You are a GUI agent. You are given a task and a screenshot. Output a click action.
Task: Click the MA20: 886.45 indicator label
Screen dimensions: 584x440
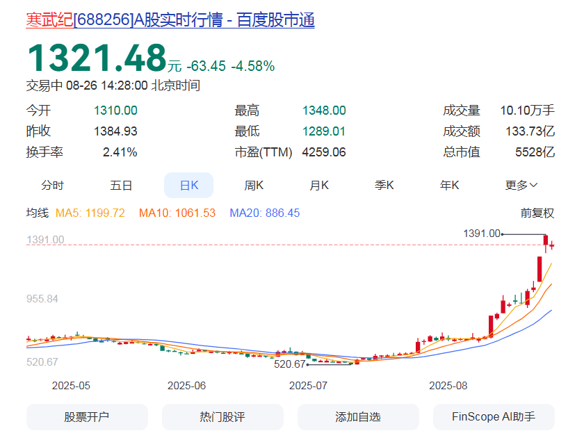(x=265, y=213)
